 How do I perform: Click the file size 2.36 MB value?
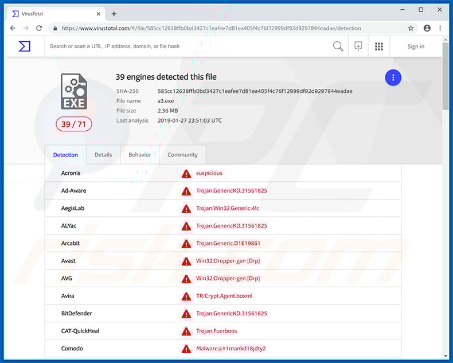coord(167,111)
